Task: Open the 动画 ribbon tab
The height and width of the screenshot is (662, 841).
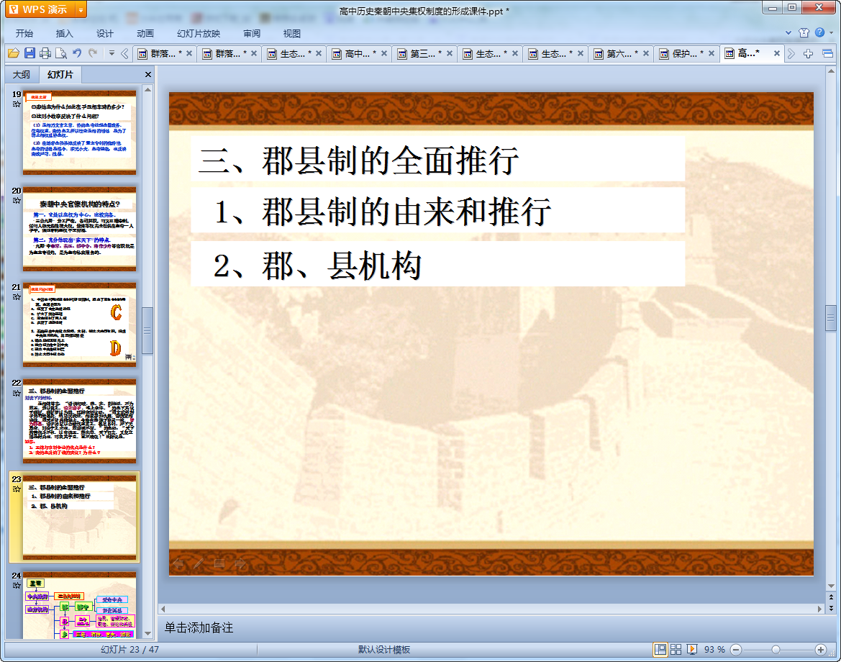Action: coord(145,33)
